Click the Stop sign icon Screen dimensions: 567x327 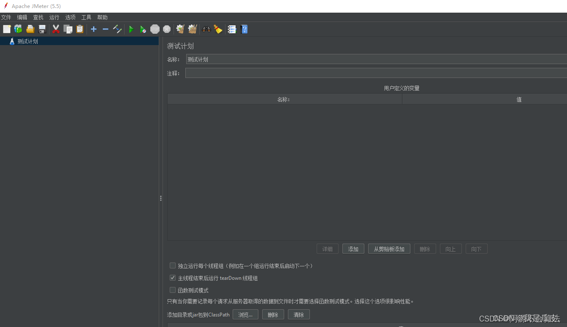155,29
